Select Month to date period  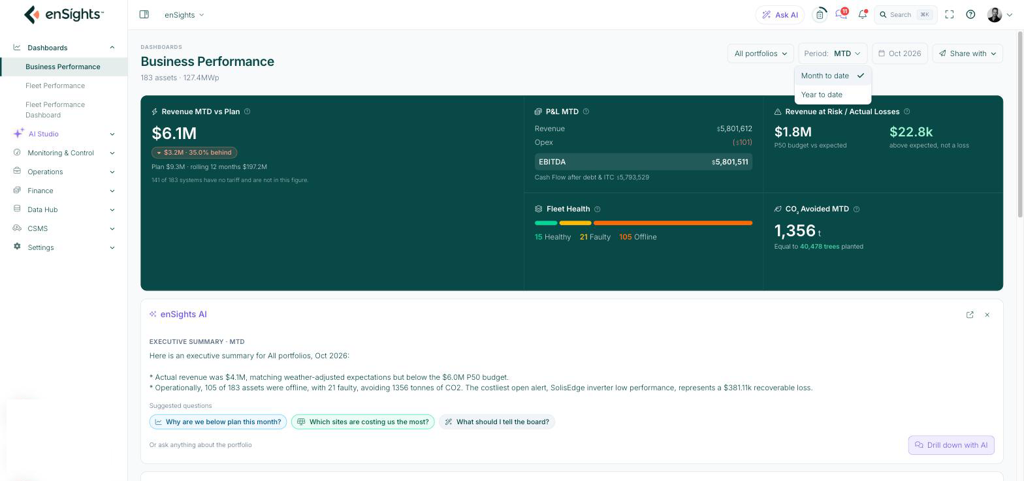pyautogui.click(x=833, y=76)
